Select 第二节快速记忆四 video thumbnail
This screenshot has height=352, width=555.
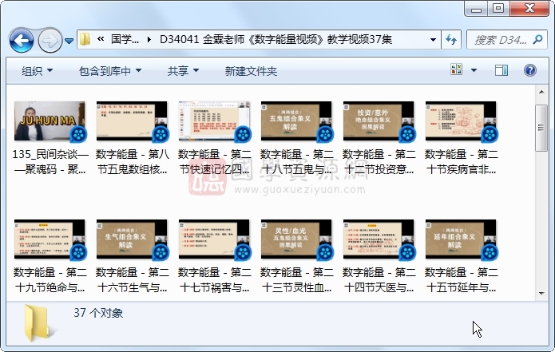tap(215, 121)
